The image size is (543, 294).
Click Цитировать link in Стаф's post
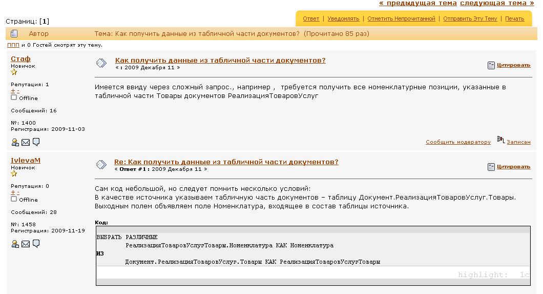tap(514, 65)
